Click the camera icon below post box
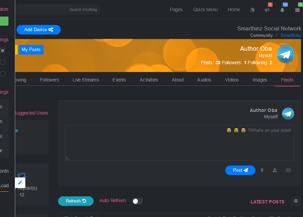Image resolution: width=303 pixels, height=217 pixels. 288,170
